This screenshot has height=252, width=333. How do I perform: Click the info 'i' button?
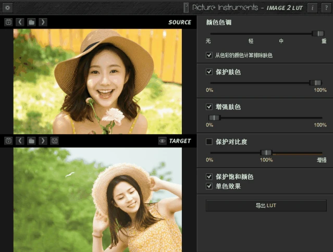pyautogui.click(x=312, y=8)
